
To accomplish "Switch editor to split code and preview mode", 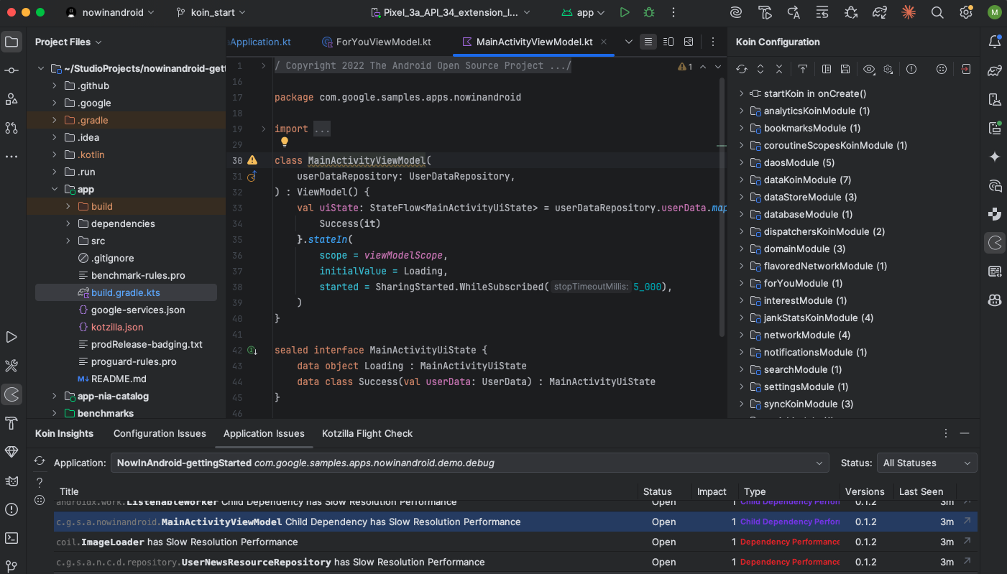I will (668, 42).
